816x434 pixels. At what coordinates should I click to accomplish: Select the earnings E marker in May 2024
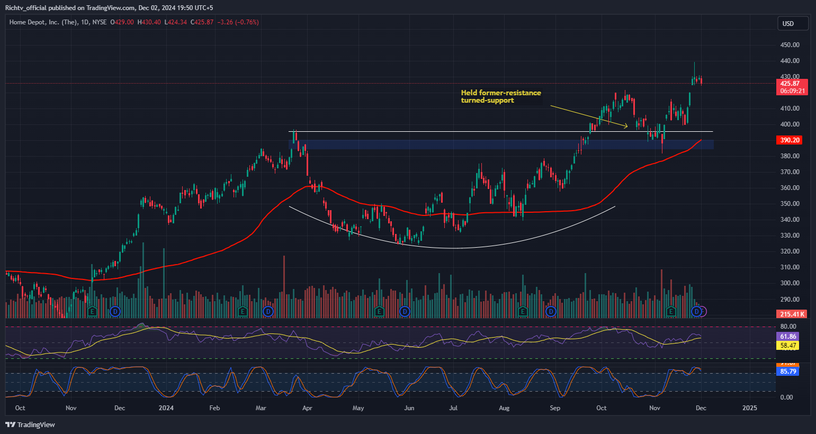[x=379, y=311]
